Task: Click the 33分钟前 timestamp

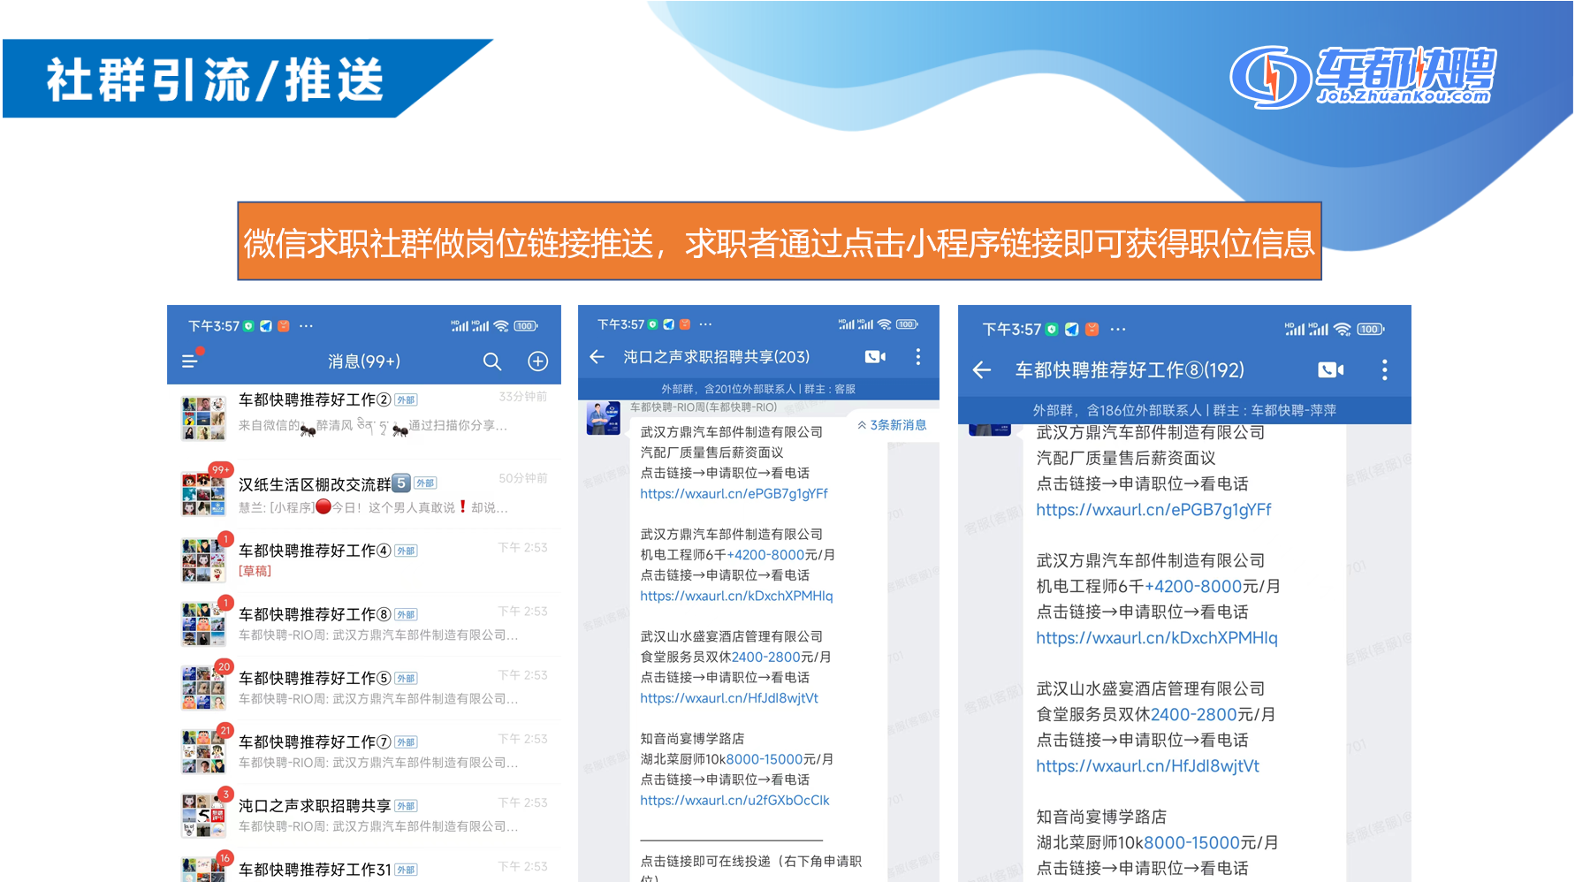Action: 523,397
